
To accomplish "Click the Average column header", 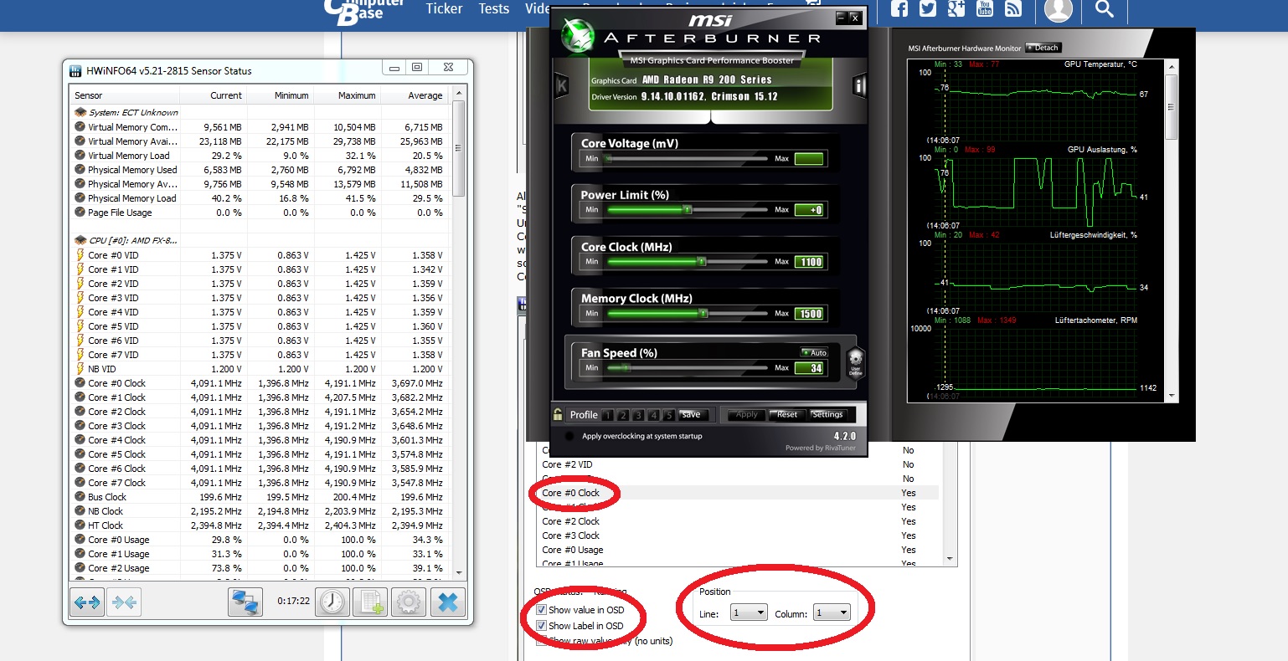I will tap(415, 95).
